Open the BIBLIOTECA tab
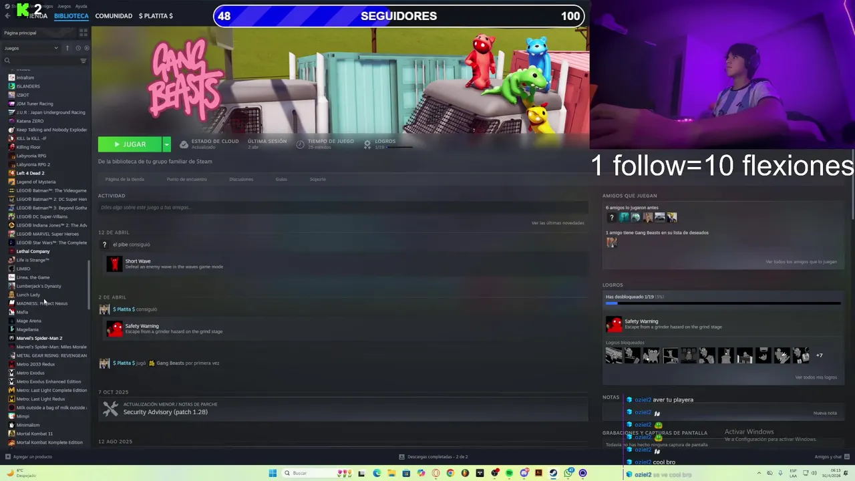 point(71,15)
